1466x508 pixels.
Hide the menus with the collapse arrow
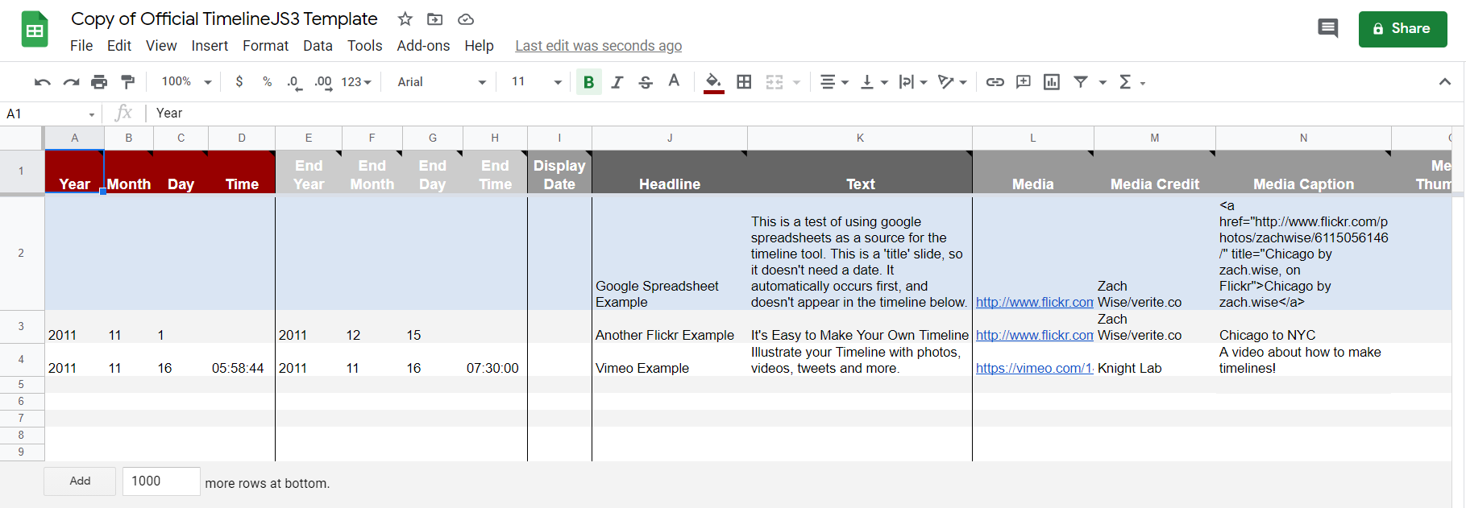coord(1445,82)
